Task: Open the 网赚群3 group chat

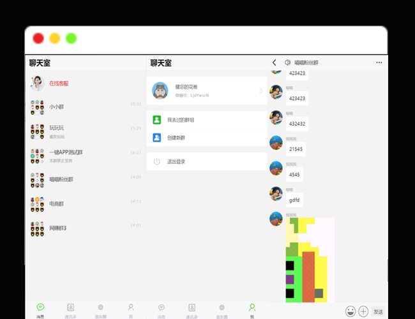Action: [x=86, y=228]
